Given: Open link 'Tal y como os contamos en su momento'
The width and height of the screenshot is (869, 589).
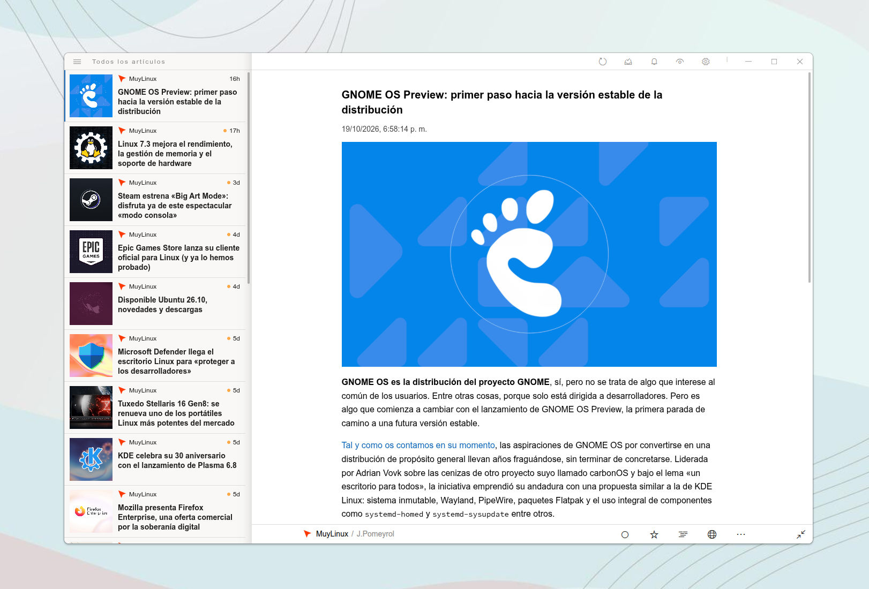Looking at the screenshot, I should [x=418, y=445].
